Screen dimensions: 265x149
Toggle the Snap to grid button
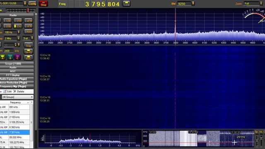coord(28,45)
